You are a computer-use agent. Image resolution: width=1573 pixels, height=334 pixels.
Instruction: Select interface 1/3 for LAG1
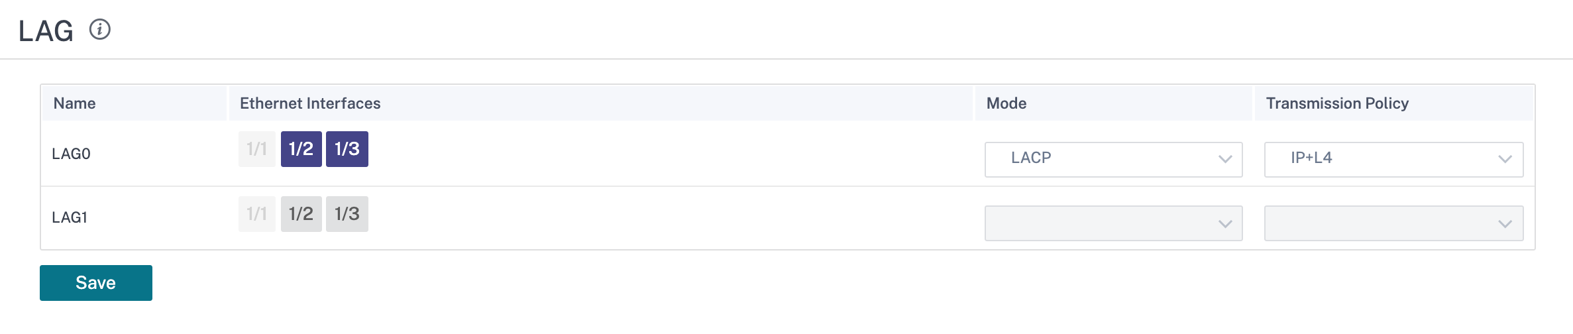coord(347,214)
